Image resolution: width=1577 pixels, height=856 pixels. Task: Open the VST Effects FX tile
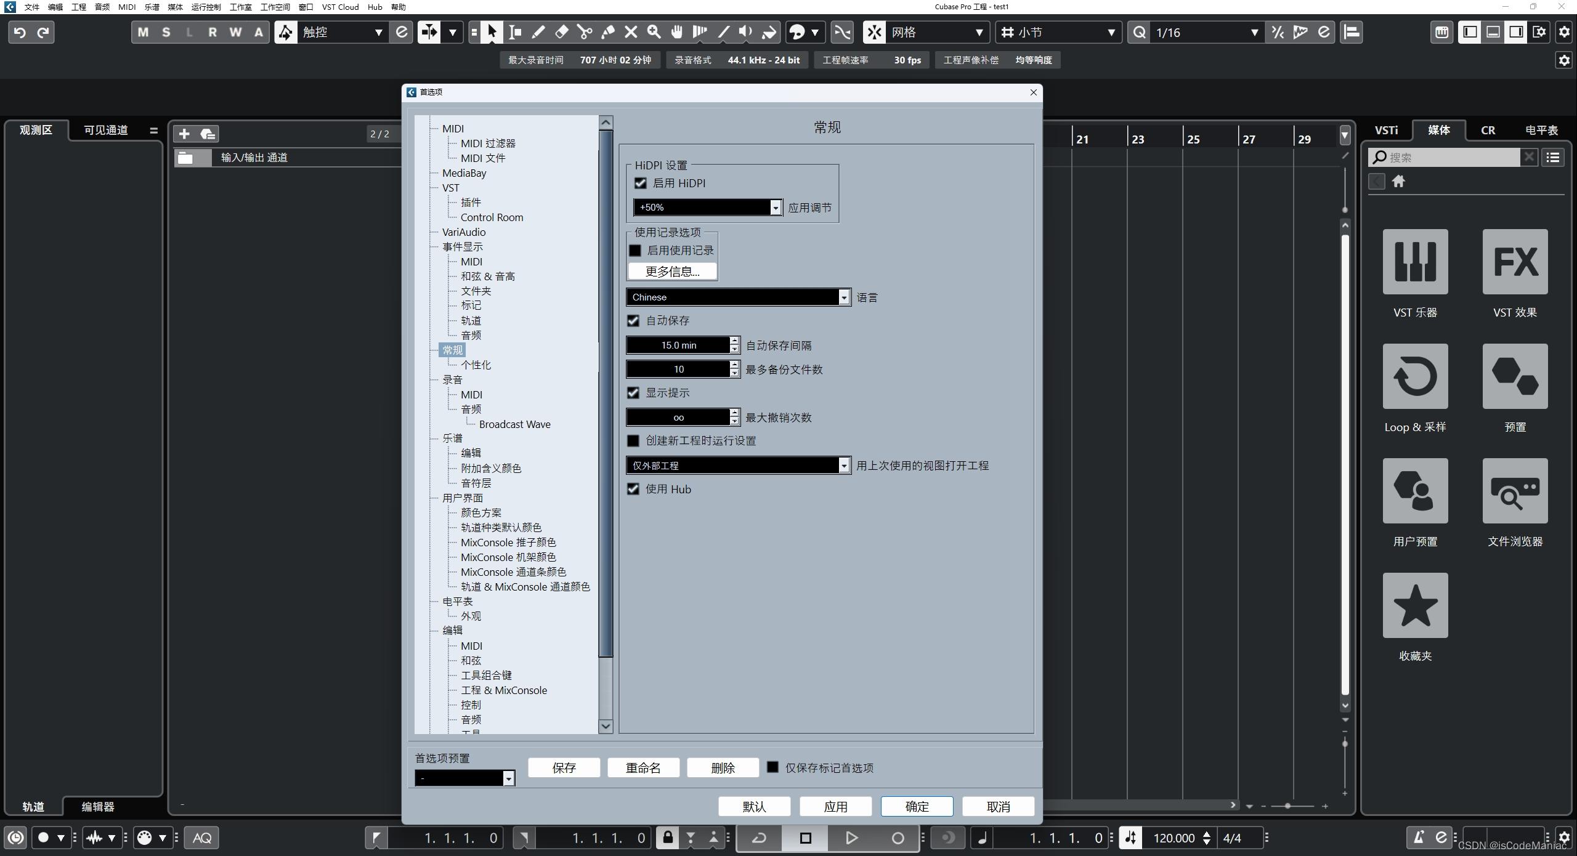(x=1515, y=262)
